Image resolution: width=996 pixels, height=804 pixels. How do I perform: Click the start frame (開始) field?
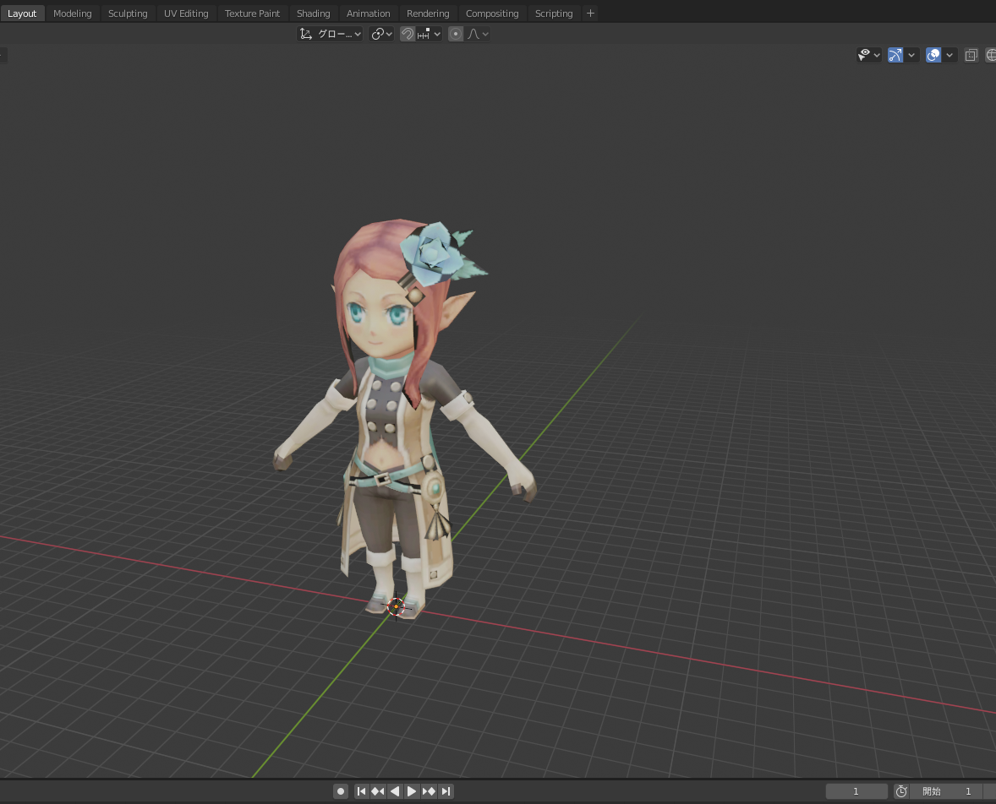click(x=946, y=791)
